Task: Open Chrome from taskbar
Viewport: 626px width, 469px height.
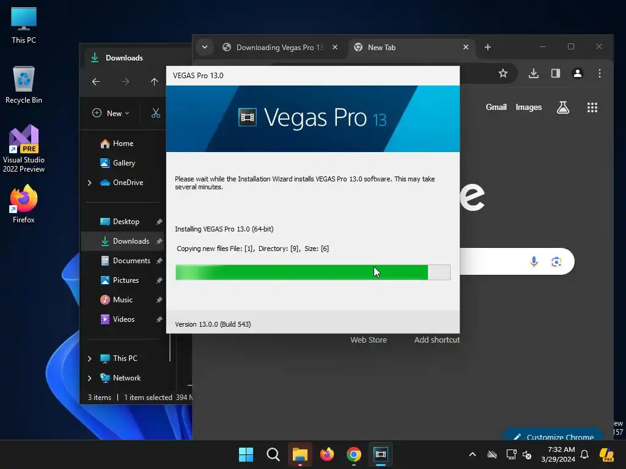Action: coord(354,454)
